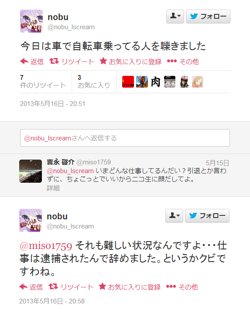Click the reply field for @nobu_Iscream
Image resolution: width=250 pixels, height=317 pixels.
coord(125,138)
